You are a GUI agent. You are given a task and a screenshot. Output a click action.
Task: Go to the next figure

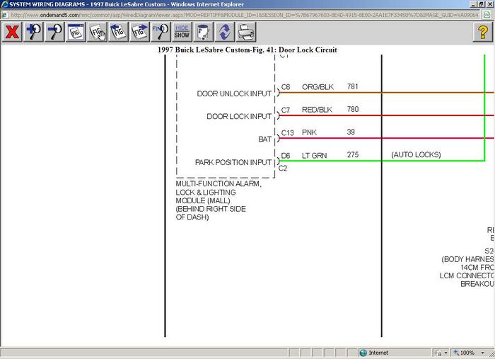pyautogui.click(x=139, y=32)
